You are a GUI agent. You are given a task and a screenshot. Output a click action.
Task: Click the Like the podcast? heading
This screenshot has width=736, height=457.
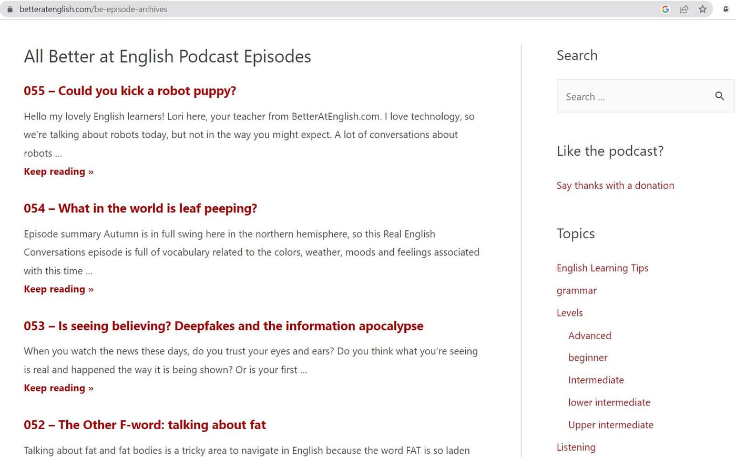click(x=610, y=151)
